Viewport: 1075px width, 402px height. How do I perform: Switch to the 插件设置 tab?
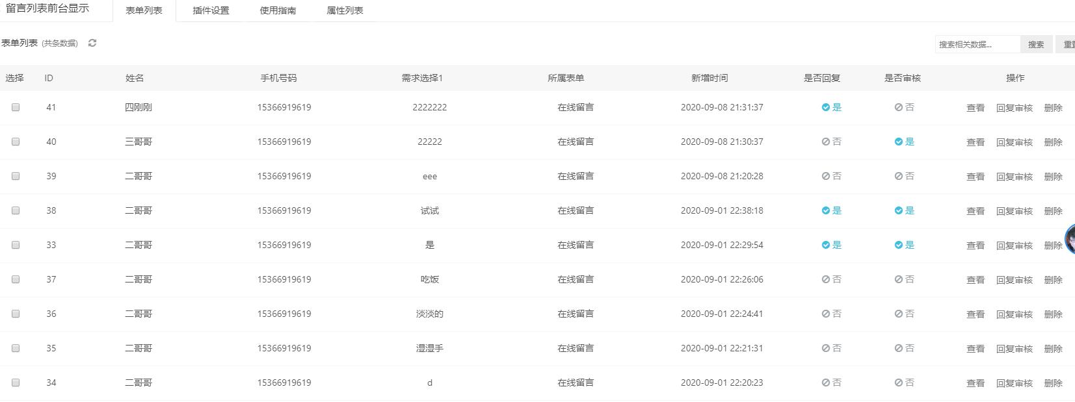point(211,10)
